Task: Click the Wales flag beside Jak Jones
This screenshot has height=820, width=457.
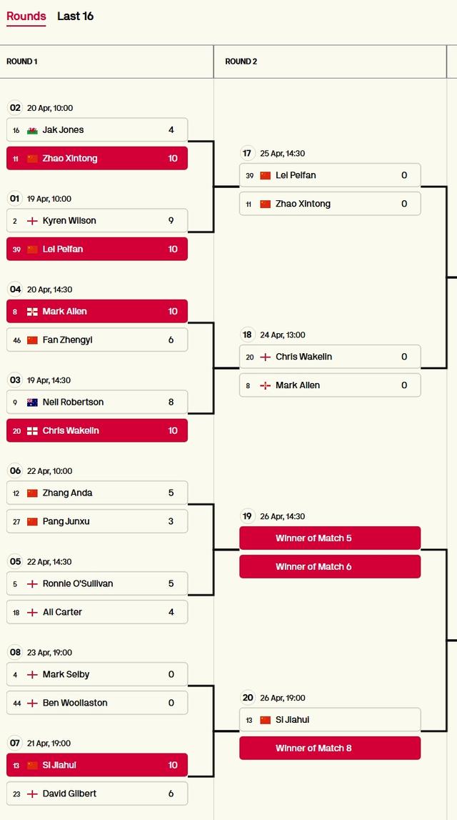Action: tap(32, 130)
